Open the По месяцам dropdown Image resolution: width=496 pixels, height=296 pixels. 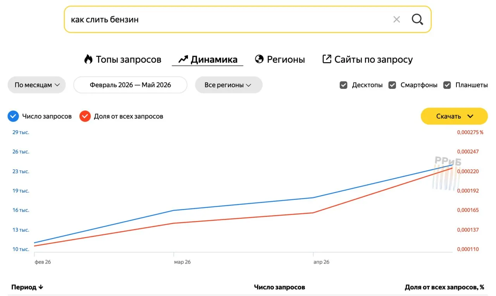[x=37, y=85]
